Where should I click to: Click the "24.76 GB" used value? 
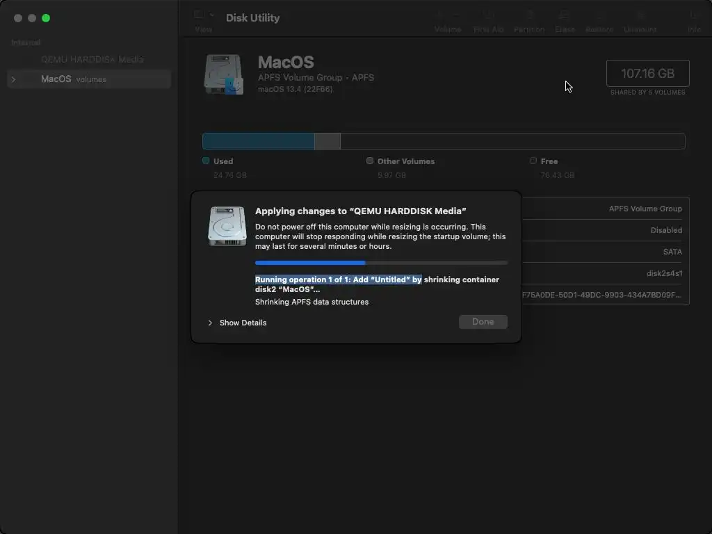point(230,175)
